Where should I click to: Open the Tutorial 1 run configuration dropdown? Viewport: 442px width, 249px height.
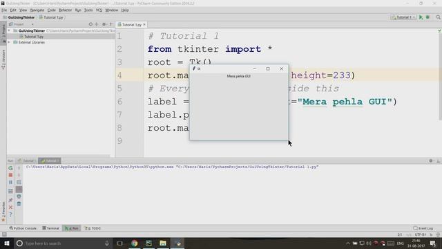pos(403,17)
